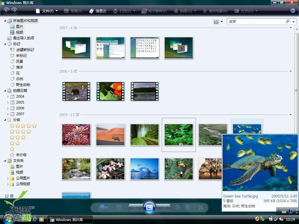The height and width of the screenshot is (224, 299).
Task: Expand the 2005 date node
Action: [8, 102]
